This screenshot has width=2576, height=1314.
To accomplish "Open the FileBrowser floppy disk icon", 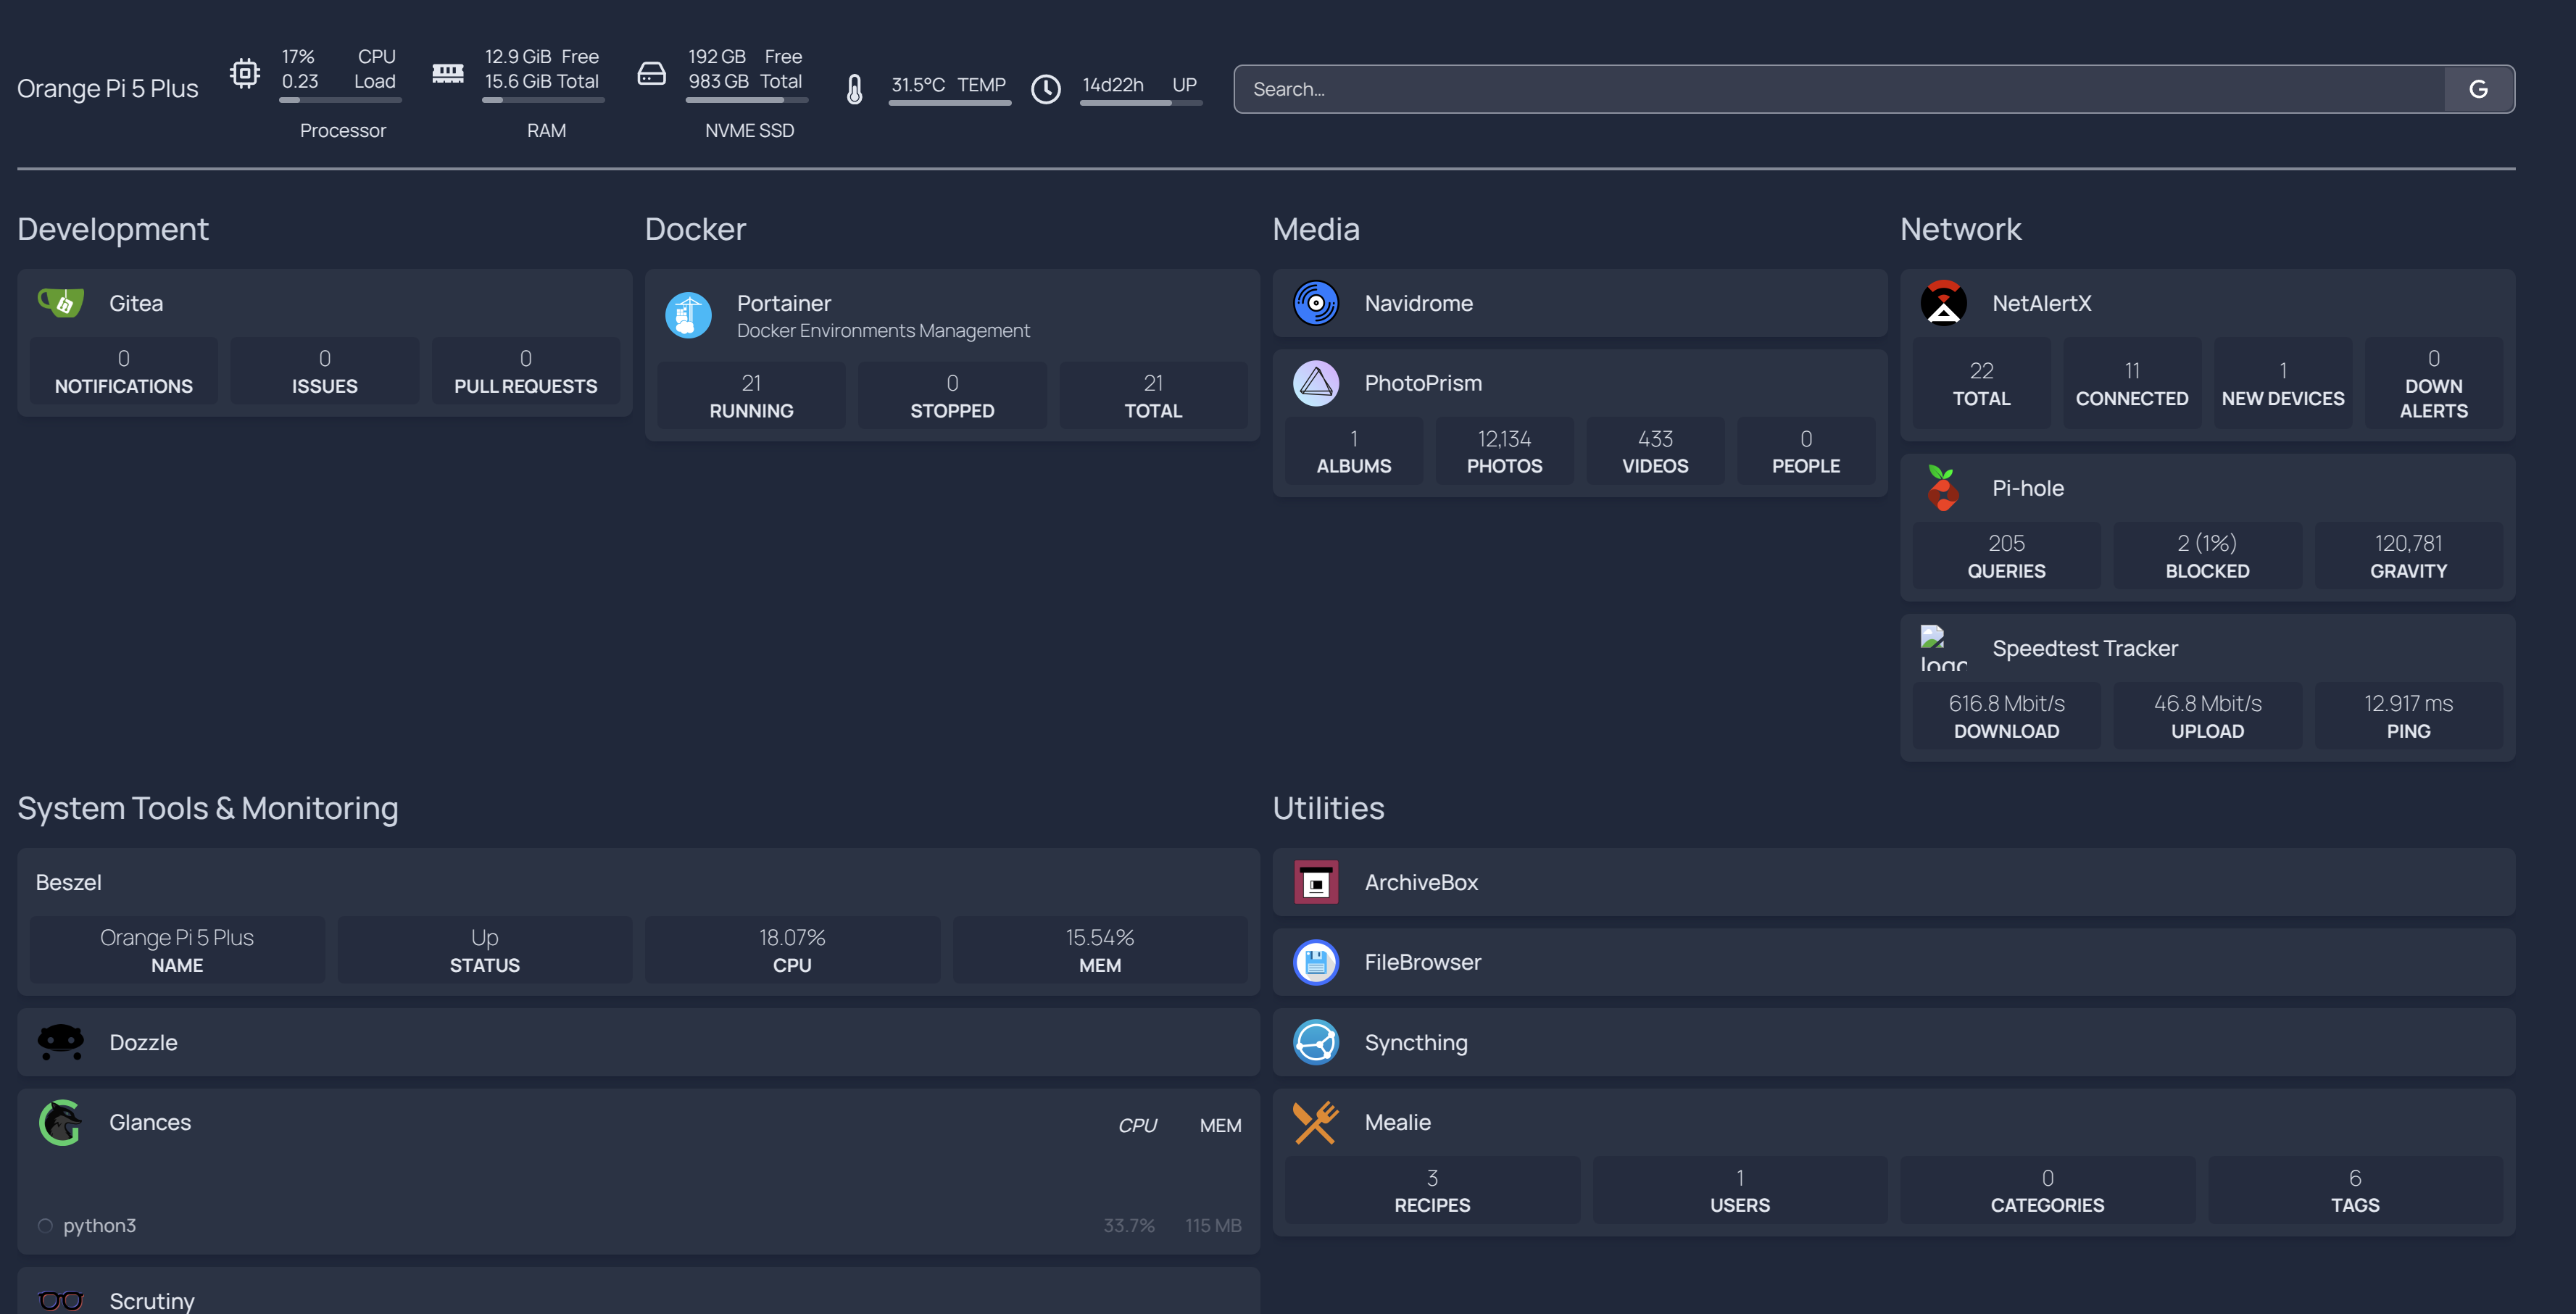I will pos(1316,962).
